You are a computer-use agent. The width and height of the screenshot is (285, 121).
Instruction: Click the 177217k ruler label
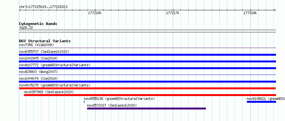[x=173, y=13]
